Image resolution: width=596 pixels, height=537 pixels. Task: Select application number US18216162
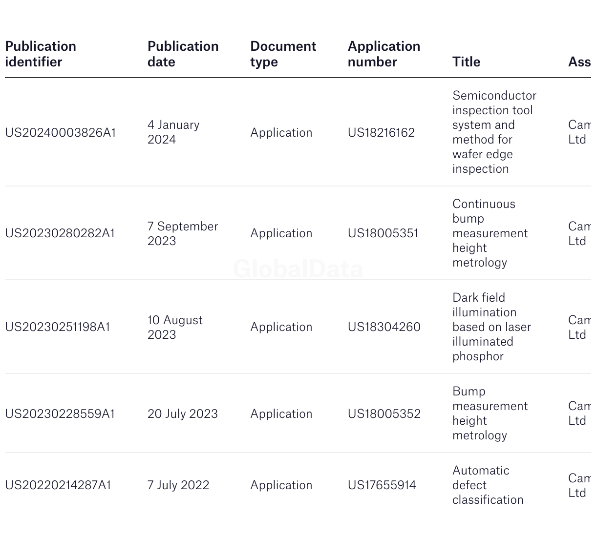pyautogui.click(x=382, y=133)
